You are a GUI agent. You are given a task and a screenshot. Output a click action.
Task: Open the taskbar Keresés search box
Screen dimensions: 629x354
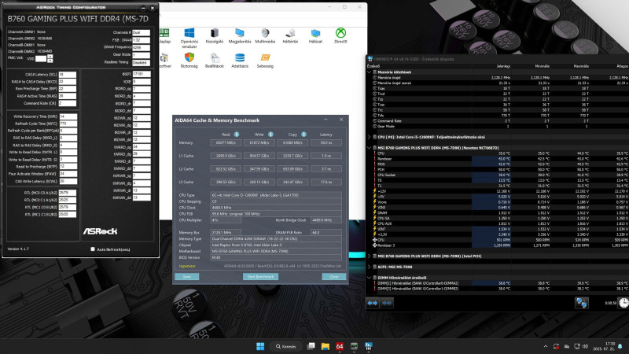(286, 346)
